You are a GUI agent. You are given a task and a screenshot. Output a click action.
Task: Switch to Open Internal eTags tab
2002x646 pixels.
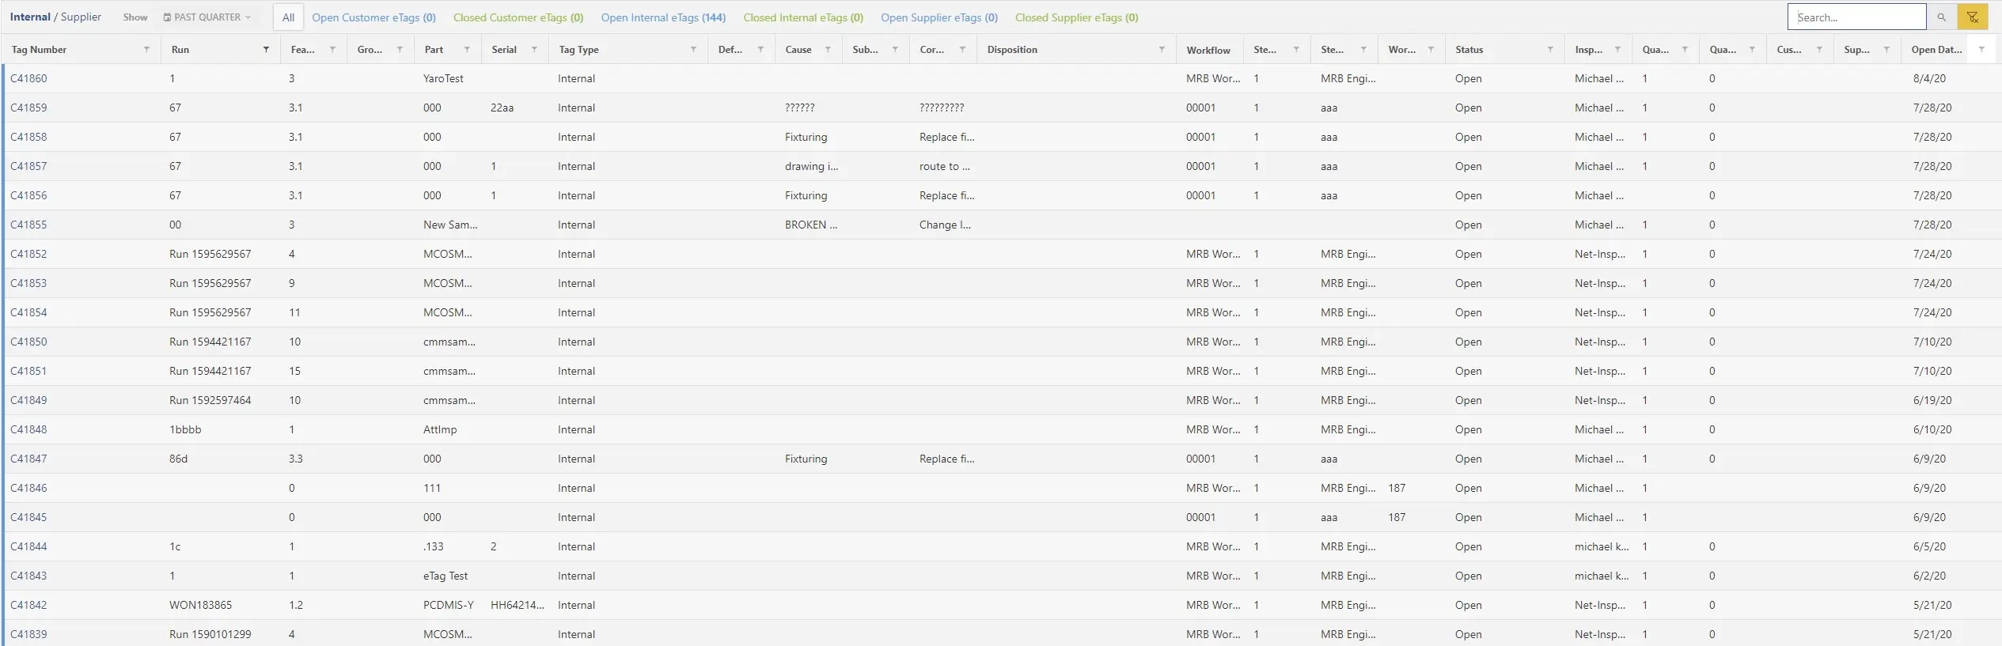click(662, 17)
